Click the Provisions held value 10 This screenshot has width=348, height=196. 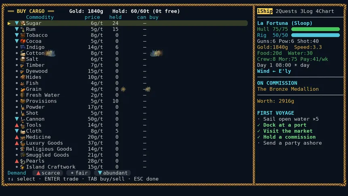tap(115, 101)
